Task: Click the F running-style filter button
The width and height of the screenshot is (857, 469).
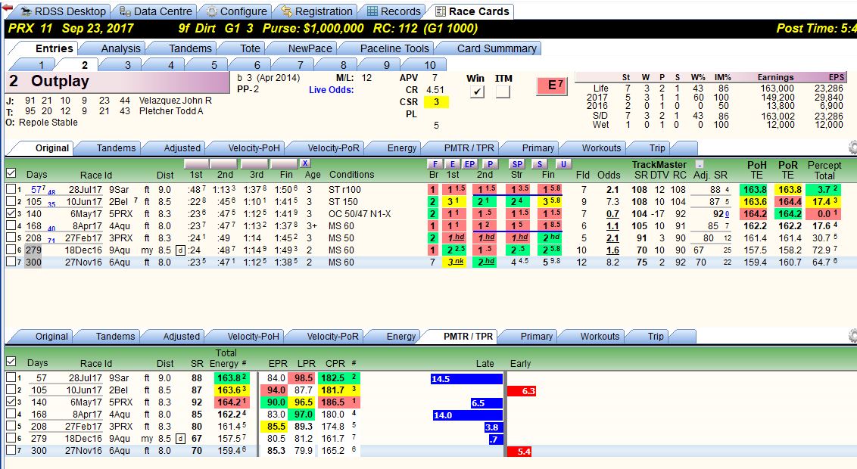Action: (435, 164)
